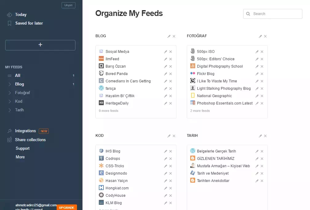Click the orange UPGRADE button

[66, 208]
